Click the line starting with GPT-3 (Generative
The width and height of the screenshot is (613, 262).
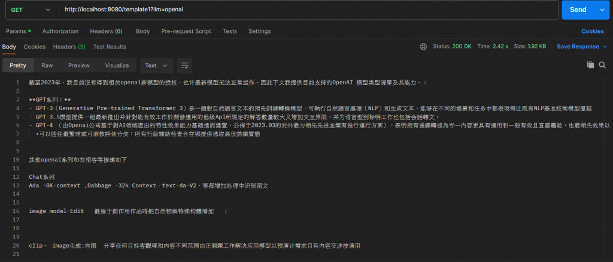[x=311, y=108]
